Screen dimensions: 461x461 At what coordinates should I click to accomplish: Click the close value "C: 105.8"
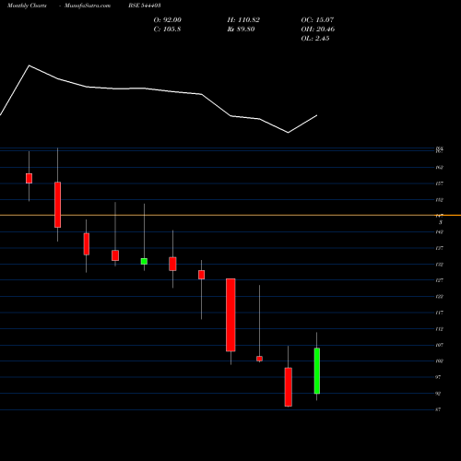click(167, 30)
